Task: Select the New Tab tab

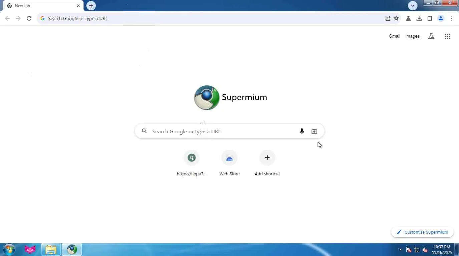Action: pos(43,6)
